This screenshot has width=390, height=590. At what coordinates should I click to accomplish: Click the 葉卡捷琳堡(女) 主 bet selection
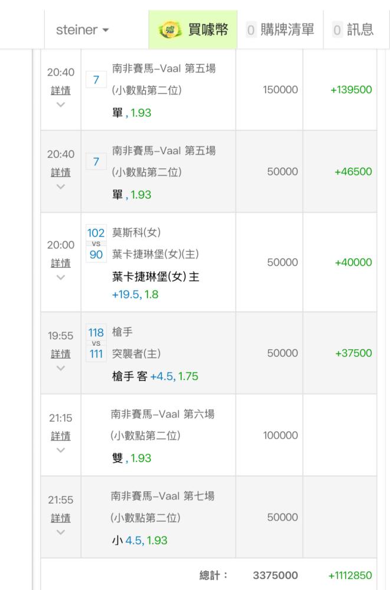coord(155,277)
